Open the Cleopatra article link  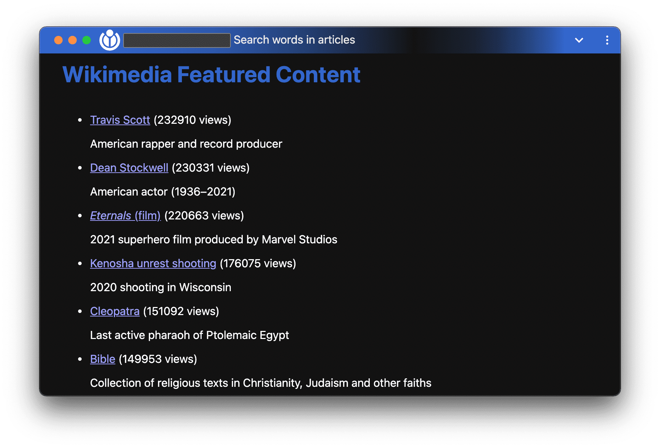click(x=115, y=311)
